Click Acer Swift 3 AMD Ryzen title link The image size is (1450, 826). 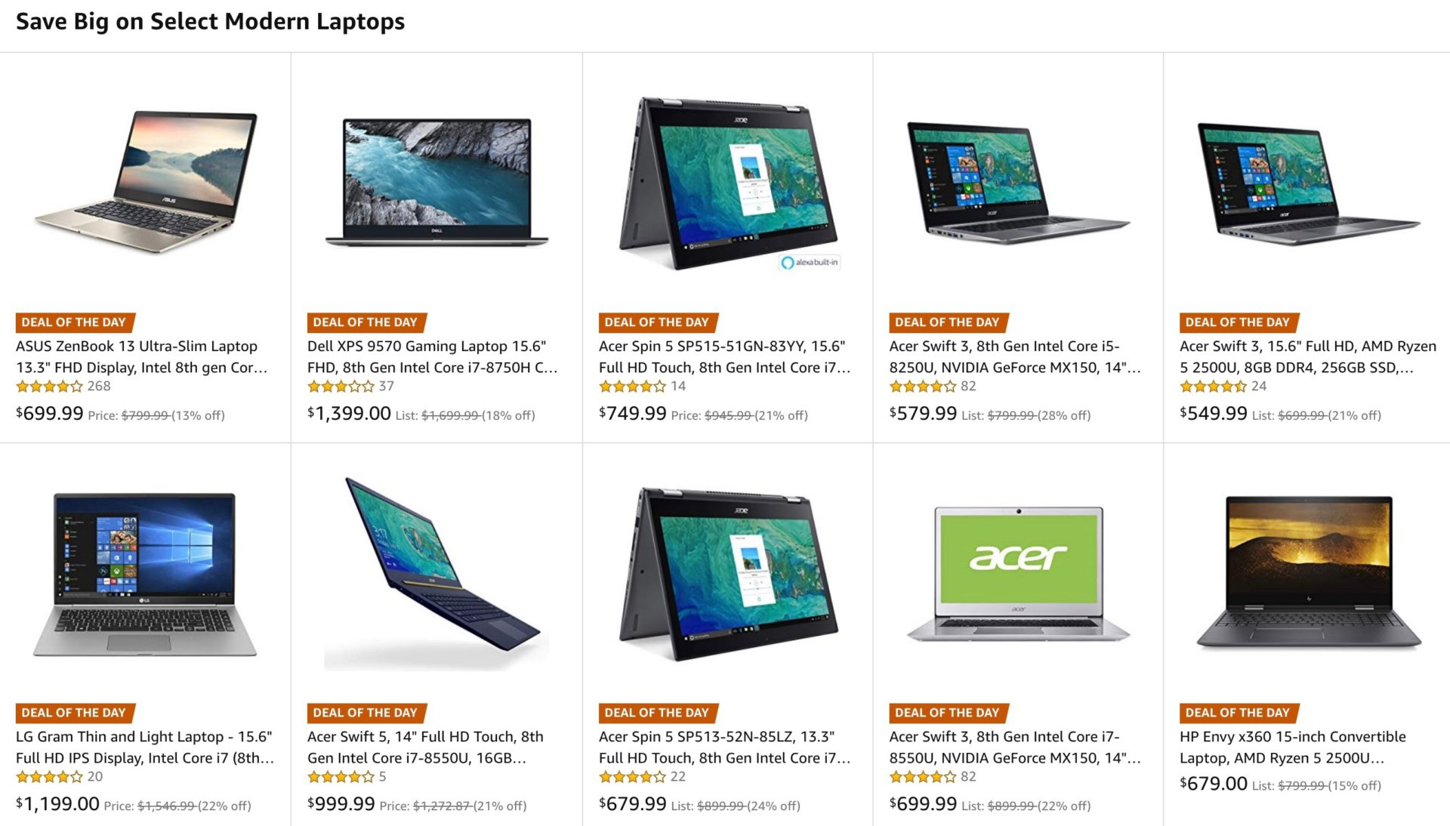click(x=1308, y=357)
